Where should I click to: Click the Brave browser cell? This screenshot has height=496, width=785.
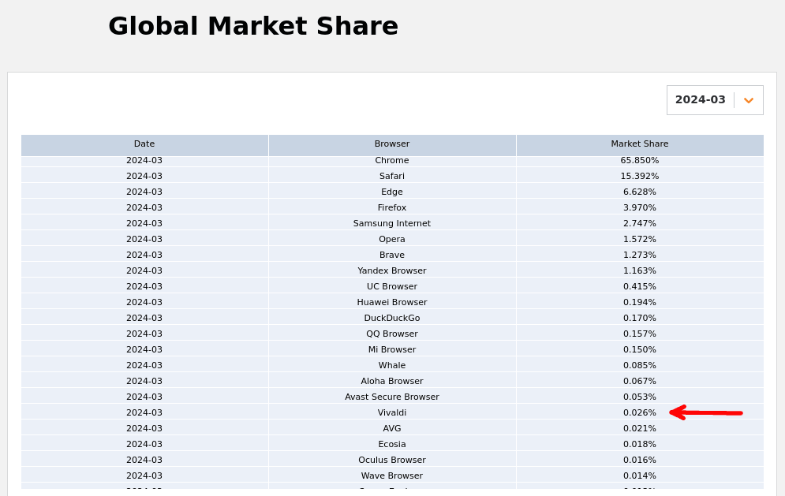tap(392, 255)
